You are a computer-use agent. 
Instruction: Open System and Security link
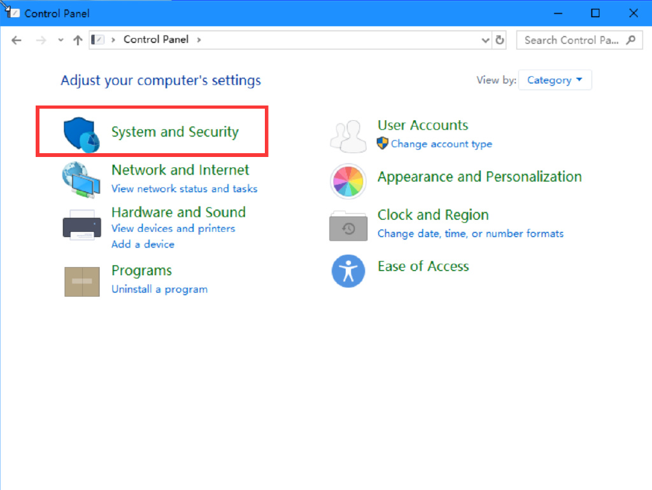(175, 132)
